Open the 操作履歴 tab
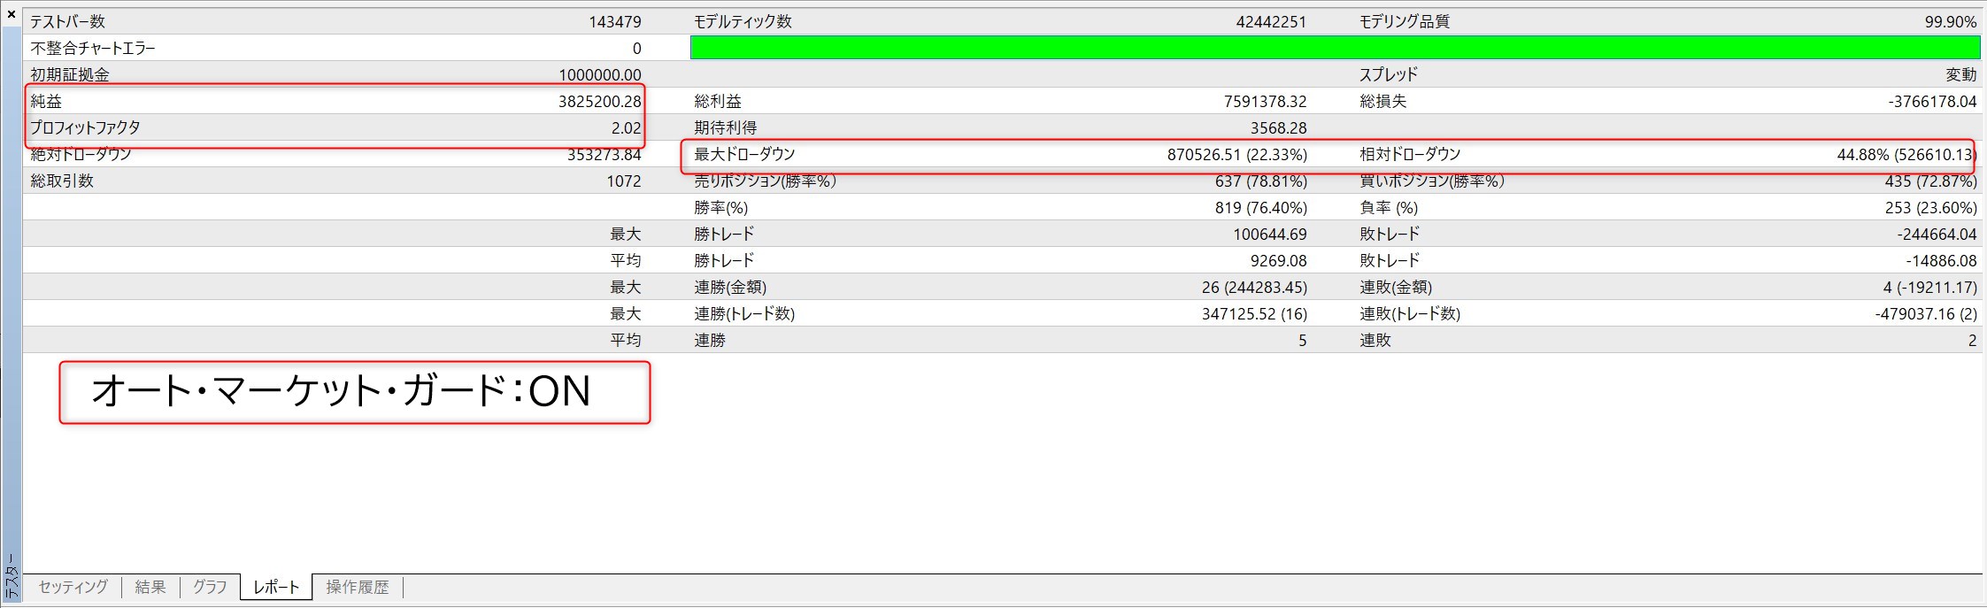The image size is (1987, 608). [x=357, y=587]
